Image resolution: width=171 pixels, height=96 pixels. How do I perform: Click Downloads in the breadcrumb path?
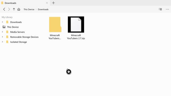43,9
